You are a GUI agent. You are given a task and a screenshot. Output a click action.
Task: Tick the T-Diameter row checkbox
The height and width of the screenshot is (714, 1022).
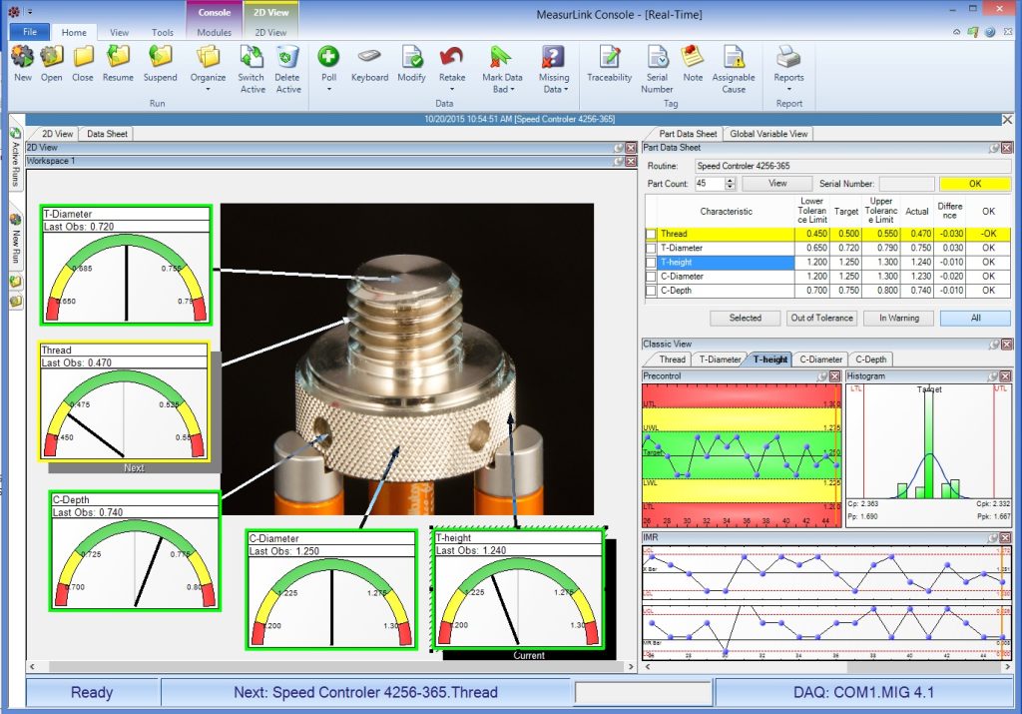tap(651, 248)
